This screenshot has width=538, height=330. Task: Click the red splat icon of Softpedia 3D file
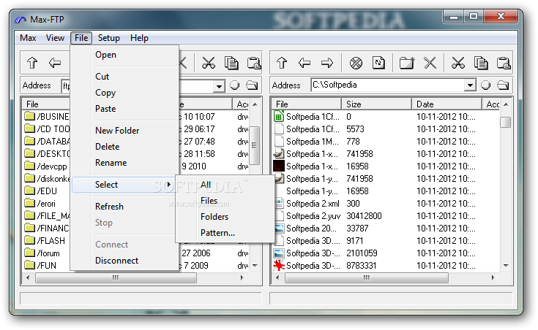pos(279,265)
